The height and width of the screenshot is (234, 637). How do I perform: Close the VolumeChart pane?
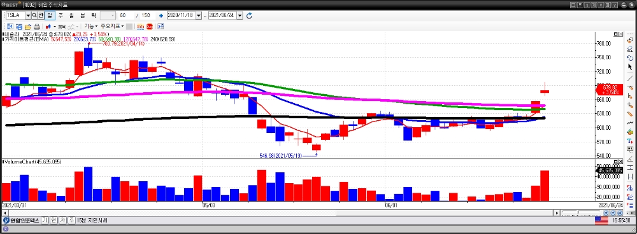pyautogui.click(x=620, y=162)
